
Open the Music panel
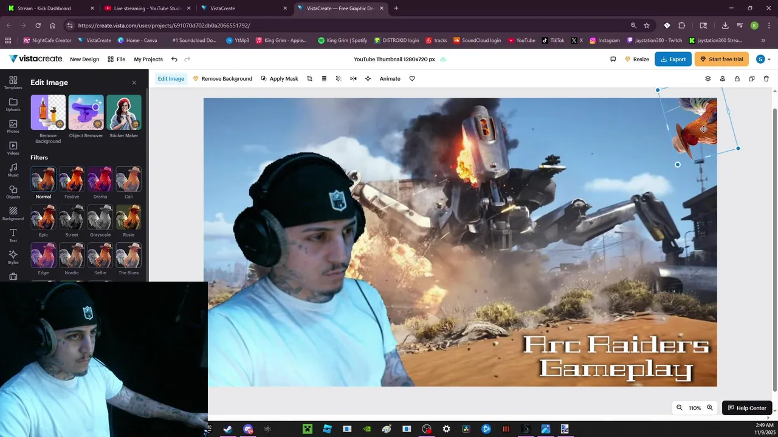tap(13, 170)
